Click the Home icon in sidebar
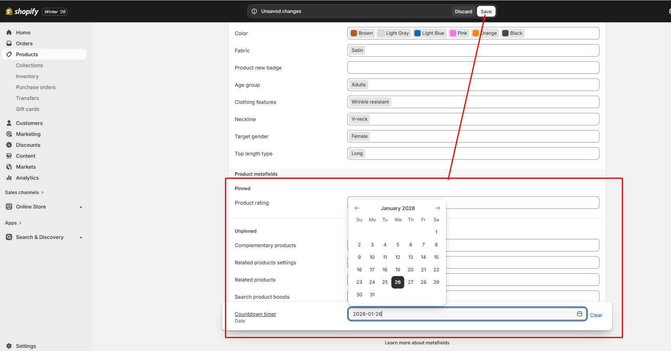Image resolution: width=671 pixels, height=351 pixels. tap(9, 32)
